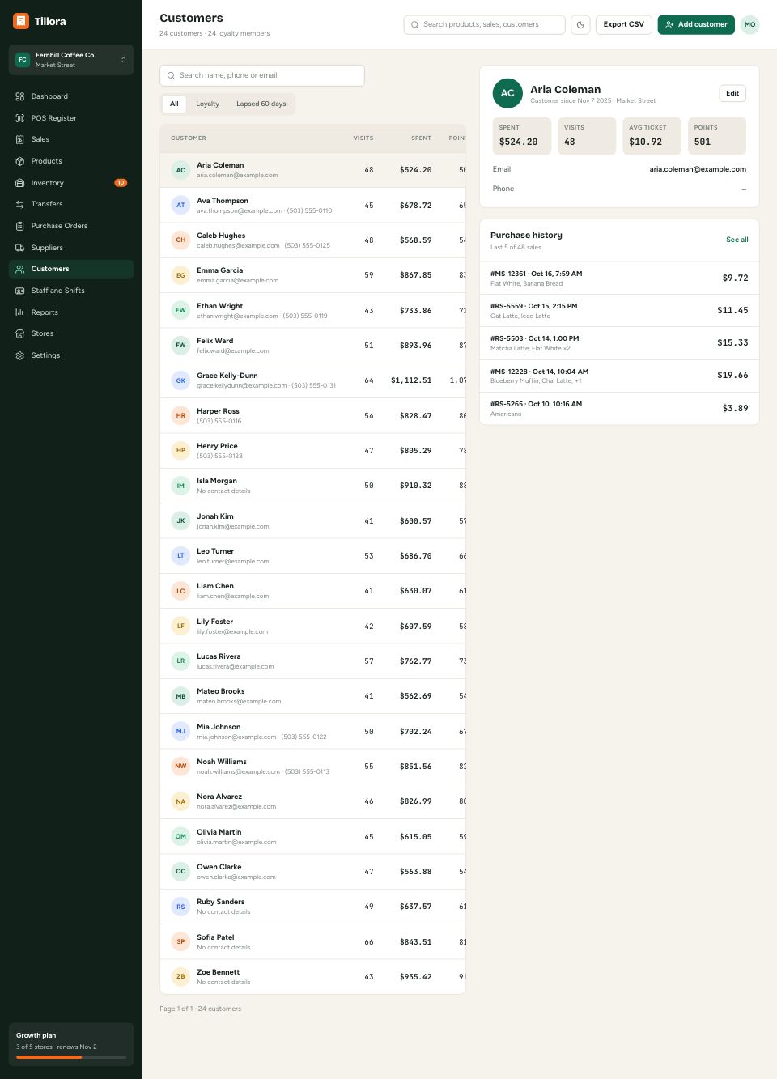Click the Settings gear icon
Image resolution: width=777 pixels, height=1079 pixels.
pyautogui.click(x=19, y=355)
